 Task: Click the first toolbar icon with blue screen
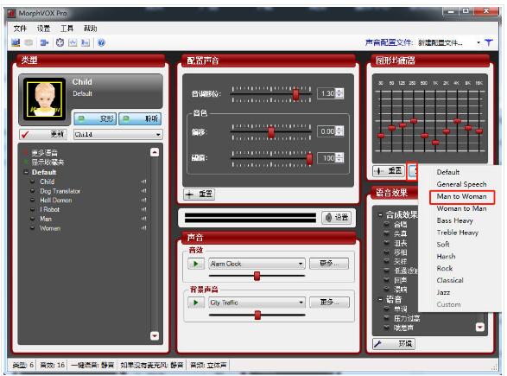click(x=16, y=42)
